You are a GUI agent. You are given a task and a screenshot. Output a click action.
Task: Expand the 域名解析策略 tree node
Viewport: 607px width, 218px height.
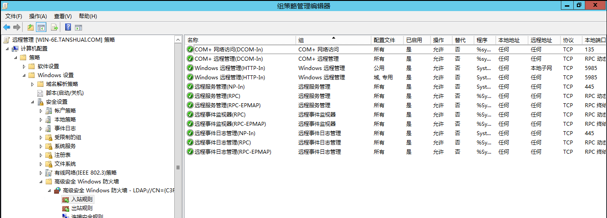click(32, 84)
